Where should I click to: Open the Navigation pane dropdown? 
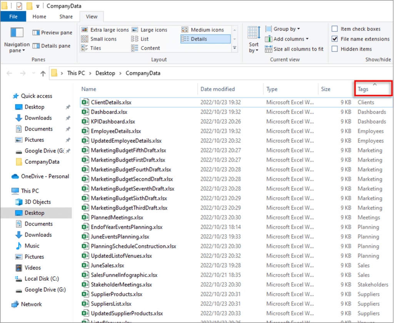pos(17,47)
